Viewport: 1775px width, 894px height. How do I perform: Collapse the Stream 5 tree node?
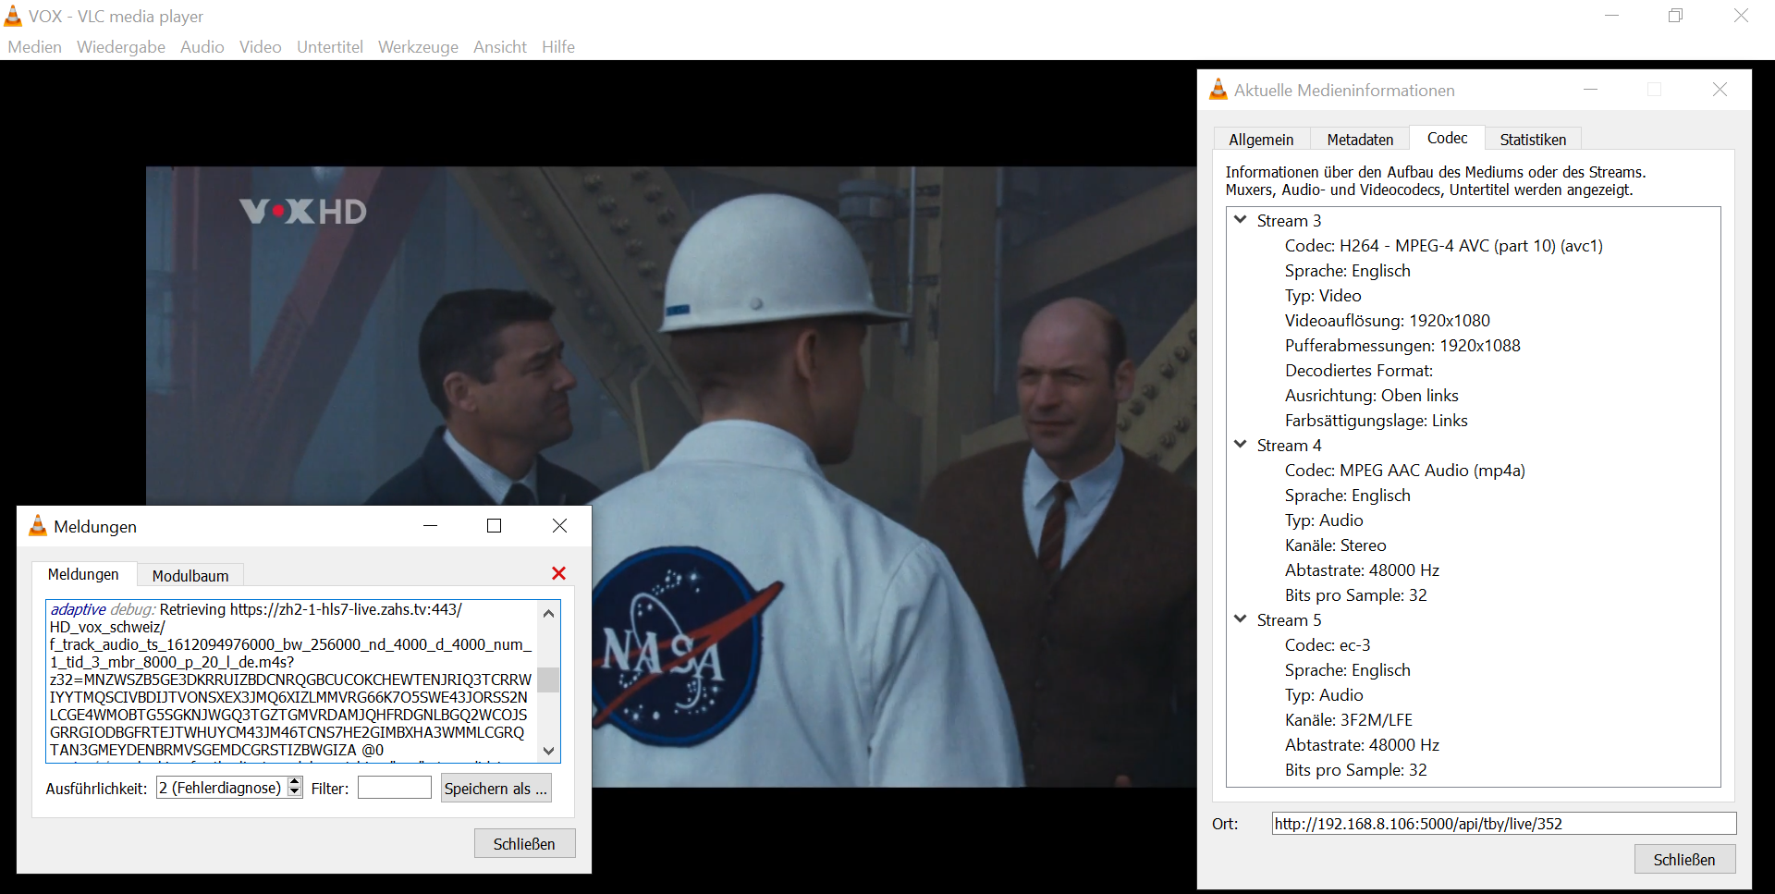pos(1241,619)
